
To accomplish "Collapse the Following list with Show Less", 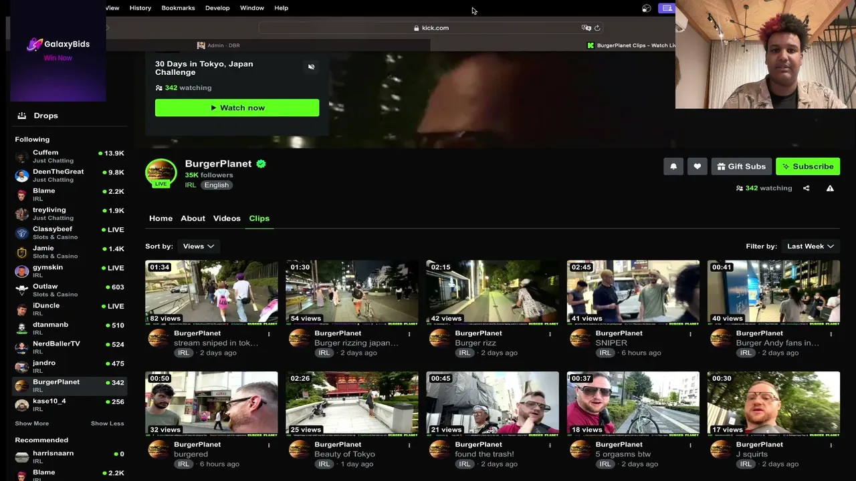I will point(108,424).
